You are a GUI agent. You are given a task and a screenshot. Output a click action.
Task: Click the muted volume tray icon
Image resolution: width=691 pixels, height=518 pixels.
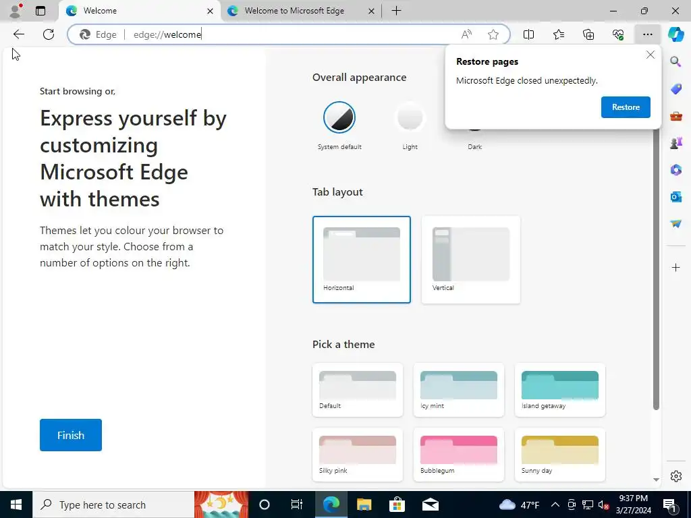pos(604,505)
